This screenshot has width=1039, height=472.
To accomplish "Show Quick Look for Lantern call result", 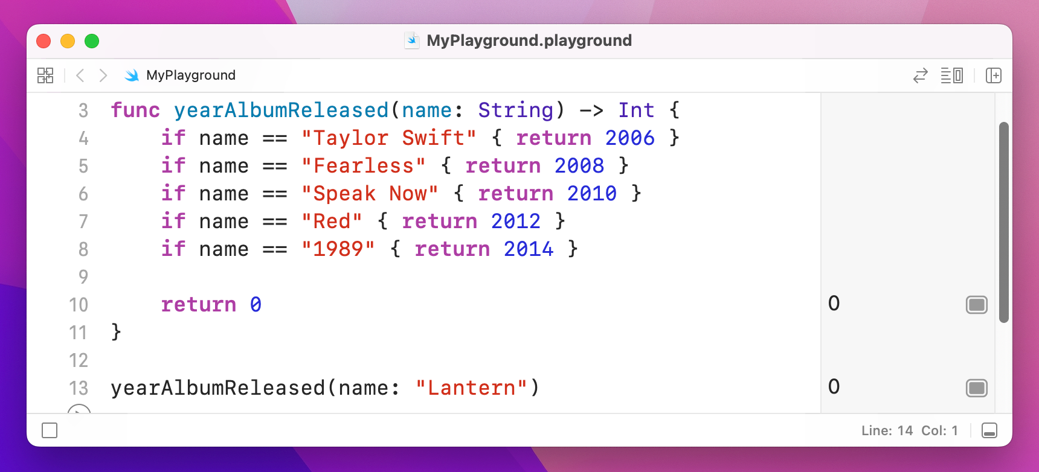I will [976, 387].
